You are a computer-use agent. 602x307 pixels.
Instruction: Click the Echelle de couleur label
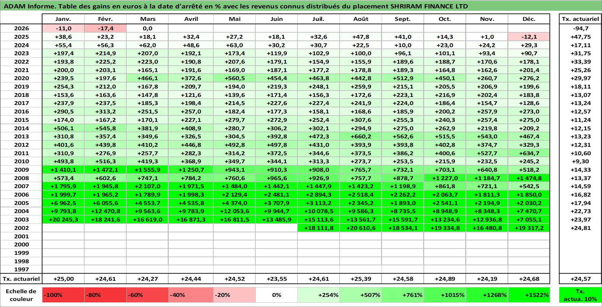coord(21,295)
